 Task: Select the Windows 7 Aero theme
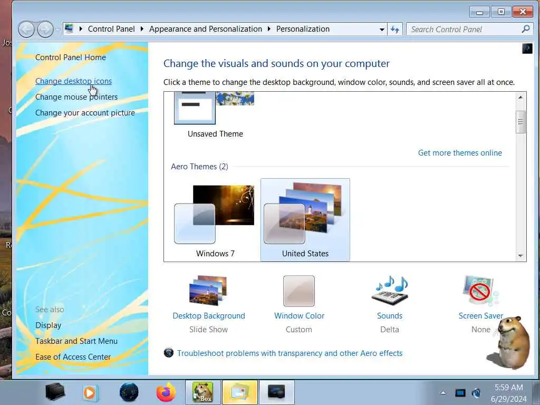(x=215, y=220)
